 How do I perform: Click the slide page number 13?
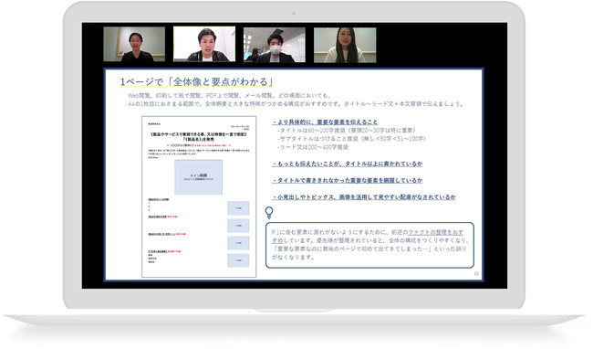click(476, 274)
